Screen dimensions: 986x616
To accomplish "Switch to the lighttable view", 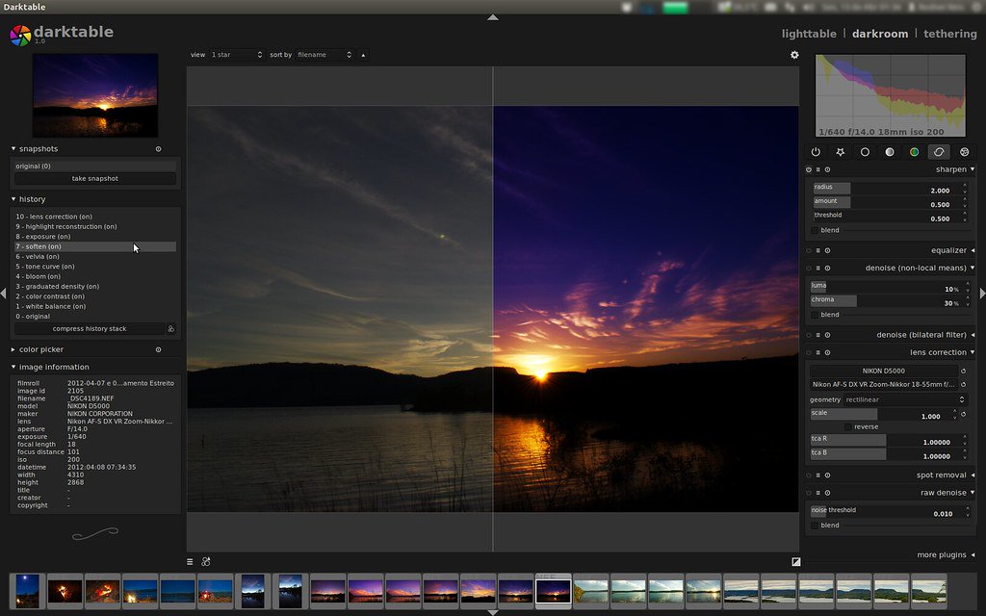I will tap(809, 33).
